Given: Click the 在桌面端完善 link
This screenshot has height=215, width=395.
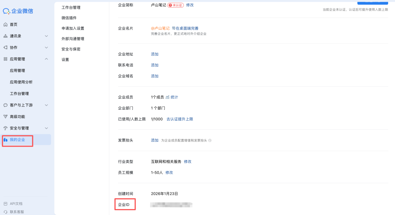Looking at the screenshot, I should 187,28.
